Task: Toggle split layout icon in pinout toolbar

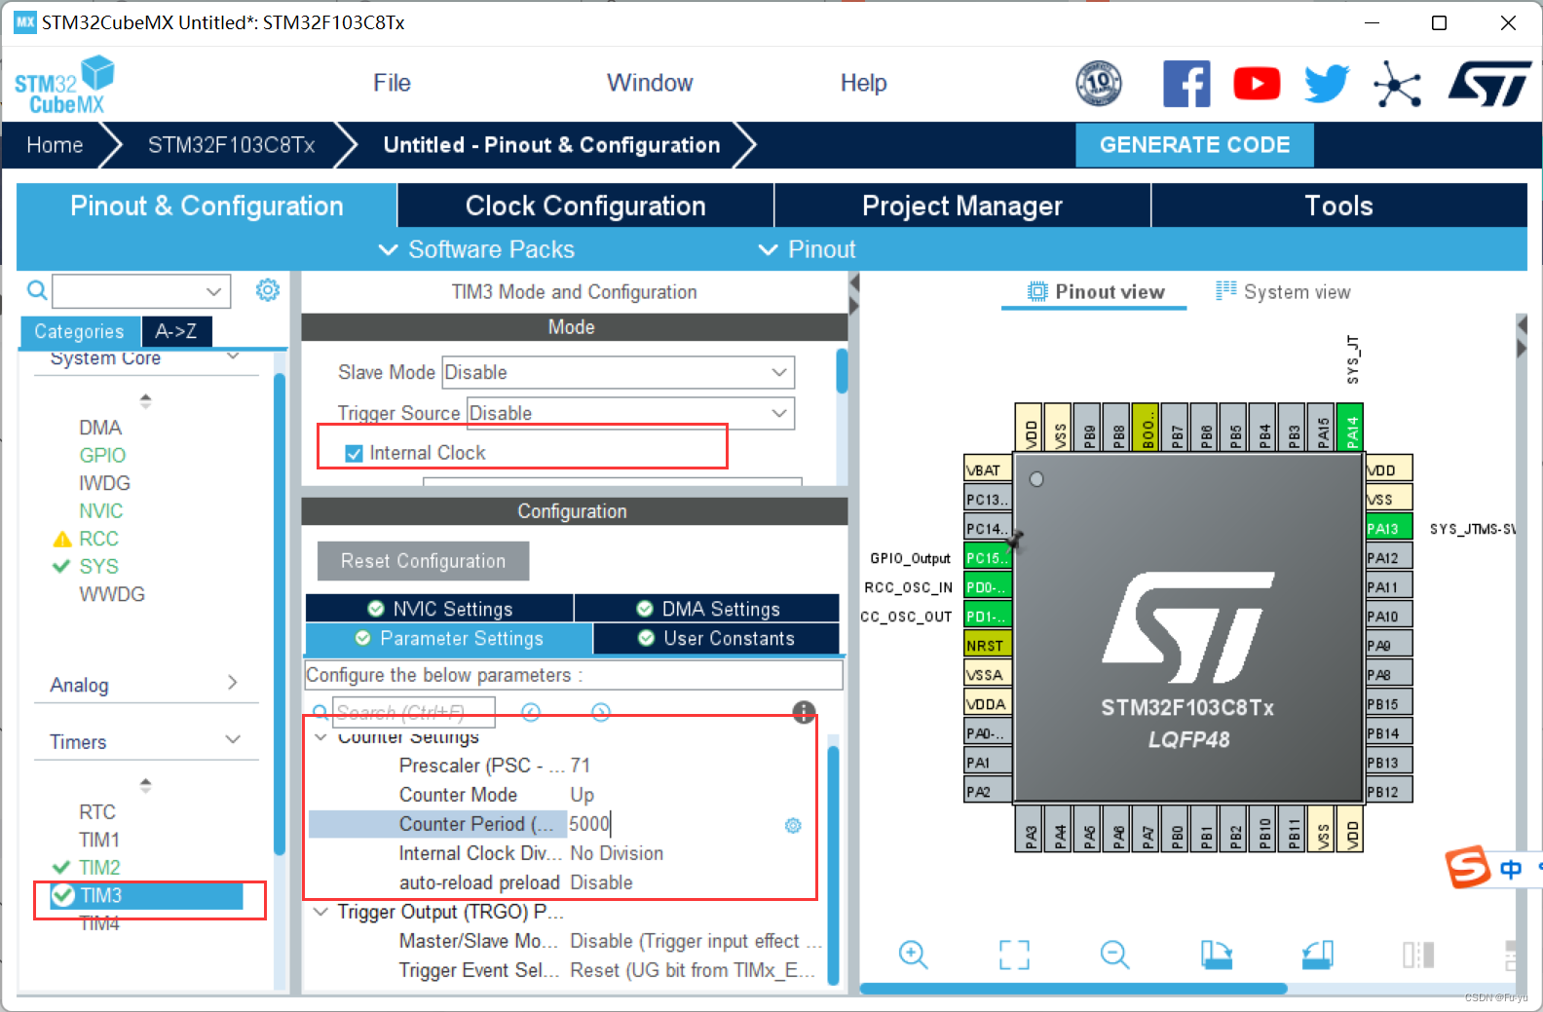Action: pos(1418,955)
